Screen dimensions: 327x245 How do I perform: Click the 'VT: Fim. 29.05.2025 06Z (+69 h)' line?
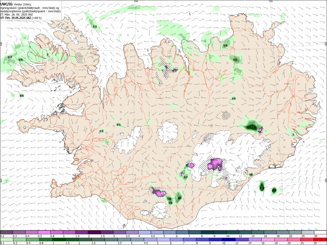[x=21, y=18]
